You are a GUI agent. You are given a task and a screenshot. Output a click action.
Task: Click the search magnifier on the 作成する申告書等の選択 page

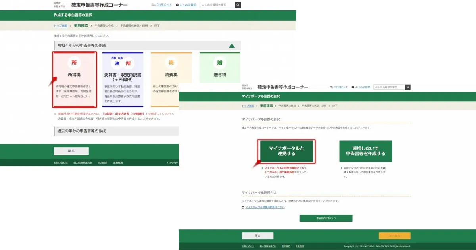[x=238, y=5]
